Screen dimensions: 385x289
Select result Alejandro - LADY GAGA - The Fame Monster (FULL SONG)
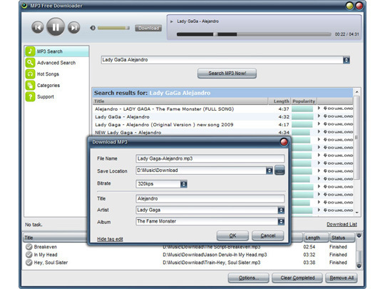point(164,109)
